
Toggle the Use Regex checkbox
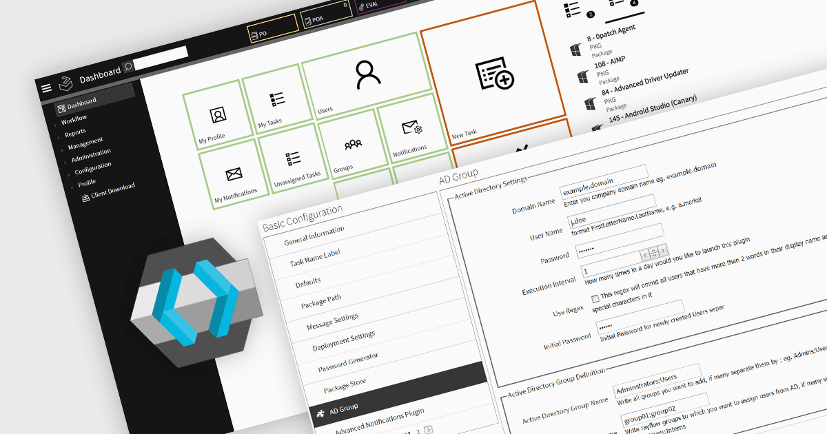click(595, 298)
